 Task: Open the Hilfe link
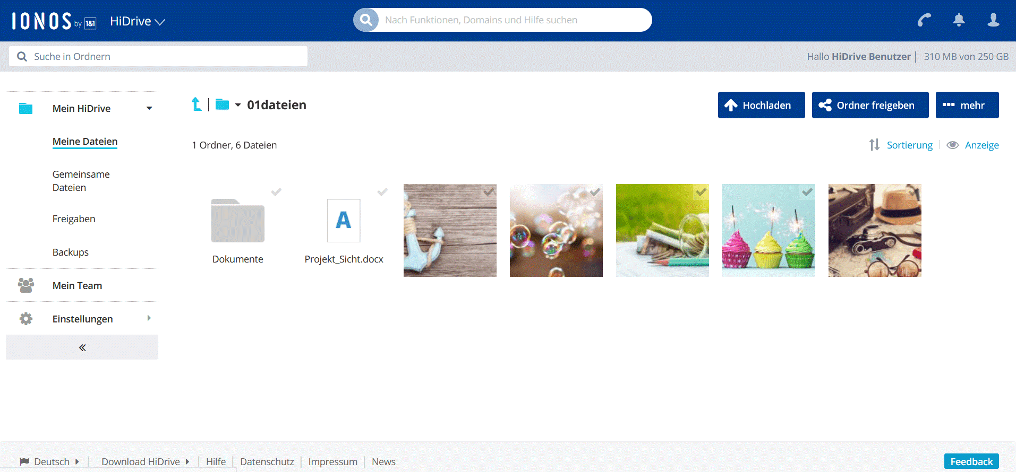tap(216, 461)
